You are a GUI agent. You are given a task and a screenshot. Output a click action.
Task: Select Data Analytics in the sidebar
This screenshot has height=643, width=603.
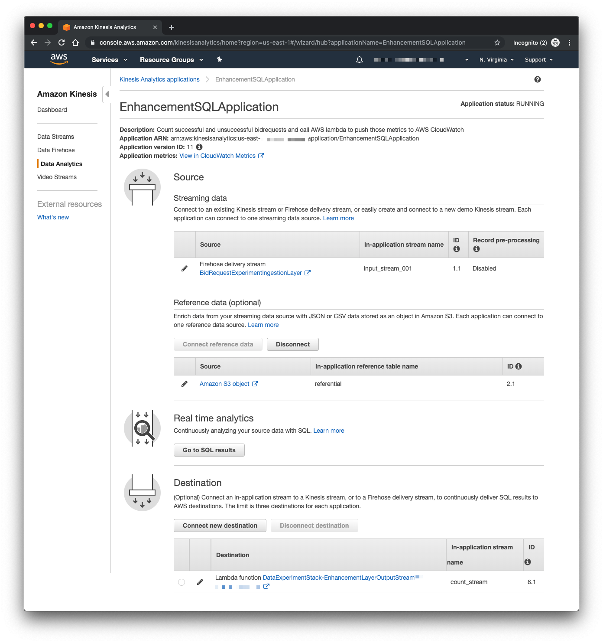(62, 164)
